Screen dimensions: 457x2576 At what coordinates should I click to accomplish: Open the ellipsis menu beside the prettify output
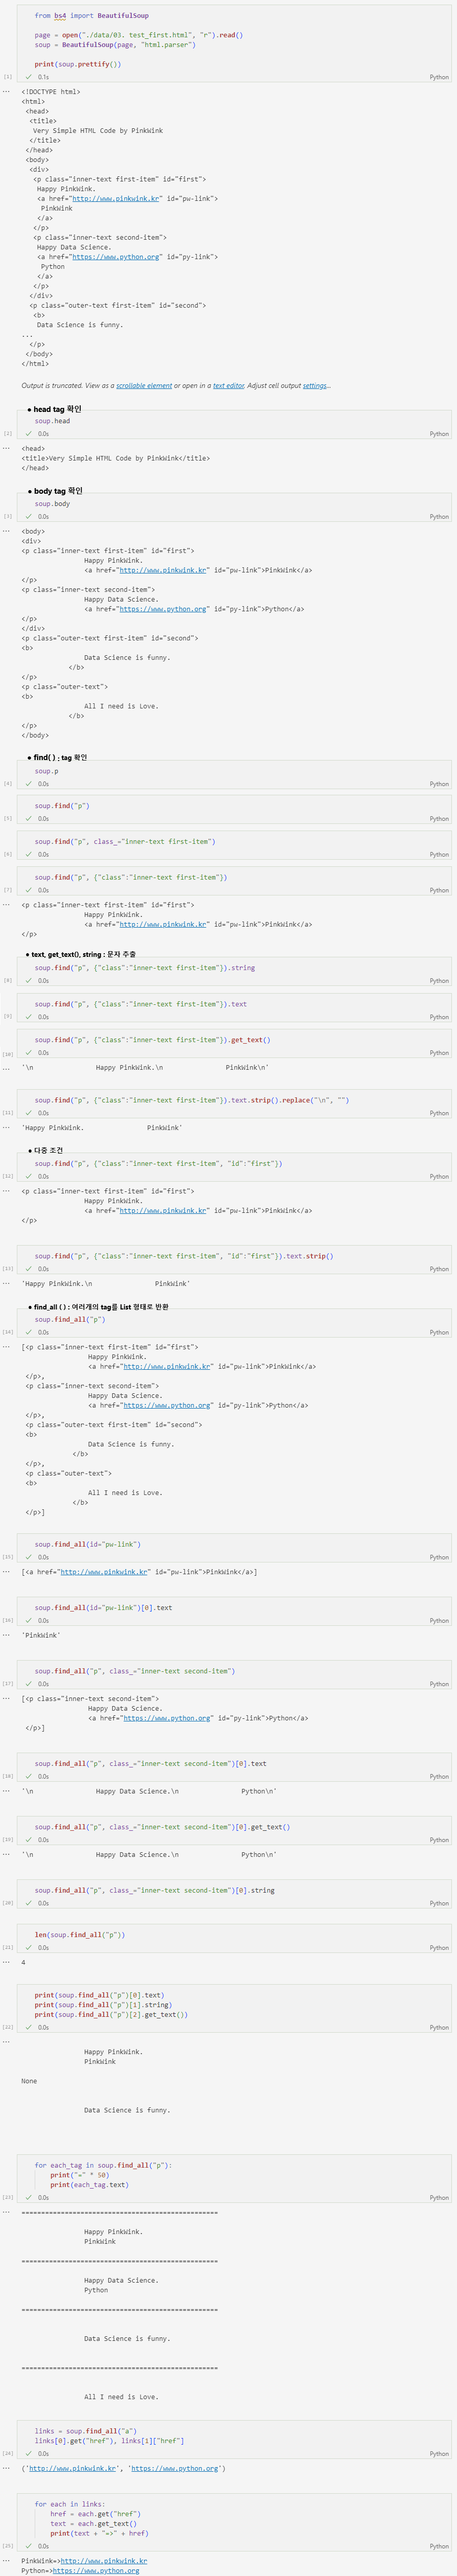(6, 92)
